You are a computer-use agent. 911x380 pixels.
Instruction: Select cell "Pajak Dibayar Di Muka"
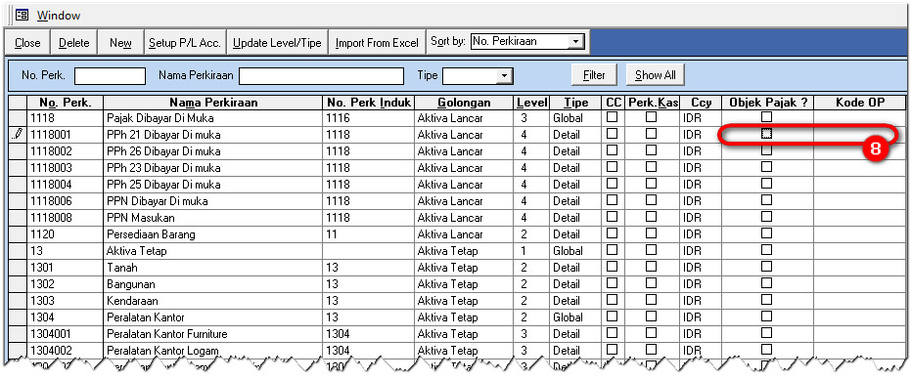tap(213, 118)
